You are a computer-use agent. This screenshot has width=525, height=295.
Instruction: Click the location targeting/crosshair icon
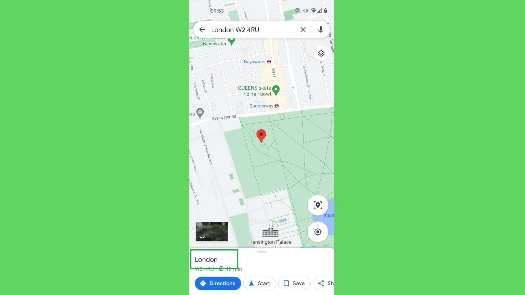[x=317, y=232]
